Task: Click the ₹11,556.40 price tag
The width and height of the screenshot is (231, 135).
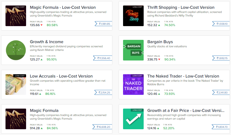Action: pyautogui.click(x=103, y=58)
